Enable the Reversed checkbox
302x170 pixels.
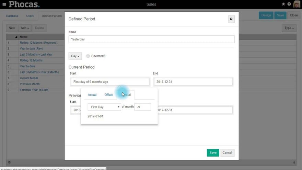click(x=88, y=56)
